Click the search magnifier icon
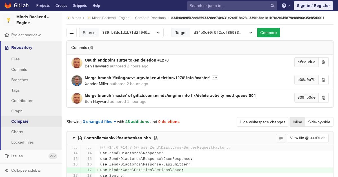This screenshot has height=177, width=338. point(272,6)
